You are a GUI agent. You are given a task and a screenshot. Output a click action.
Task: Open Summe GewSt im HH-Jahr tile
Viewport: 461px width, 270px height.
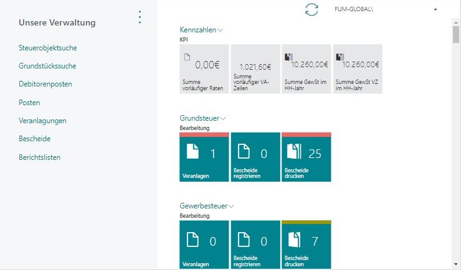point(307,69)
